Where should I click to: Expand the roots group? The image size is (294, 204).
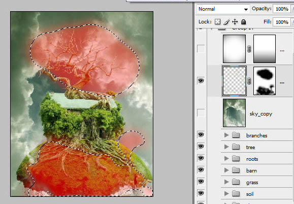coord(226,159)
